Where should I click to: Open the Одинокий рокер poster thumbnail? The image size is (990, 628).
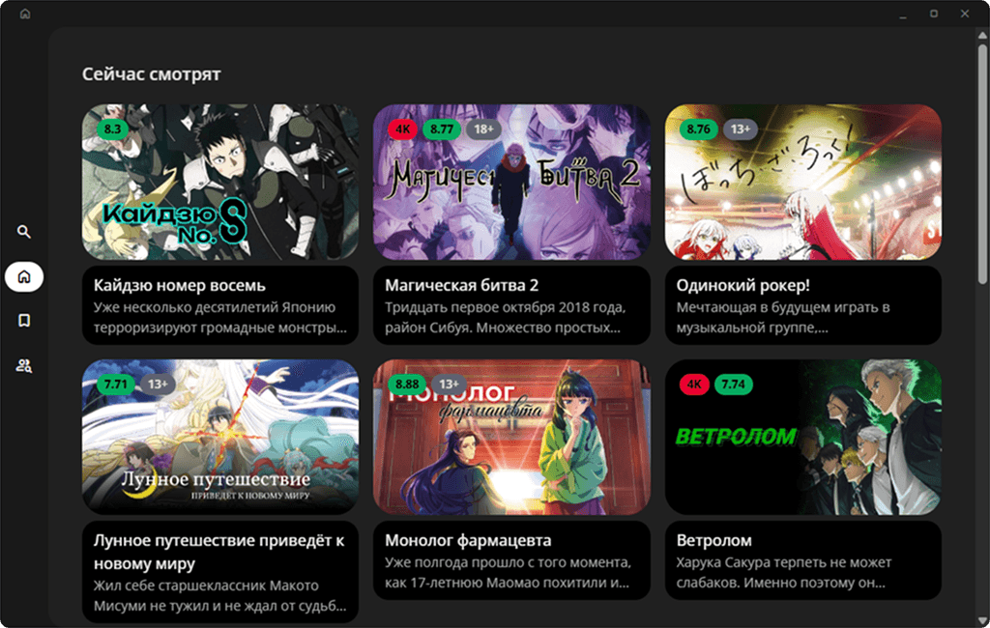pyautogui.click(x=803, y=182)
